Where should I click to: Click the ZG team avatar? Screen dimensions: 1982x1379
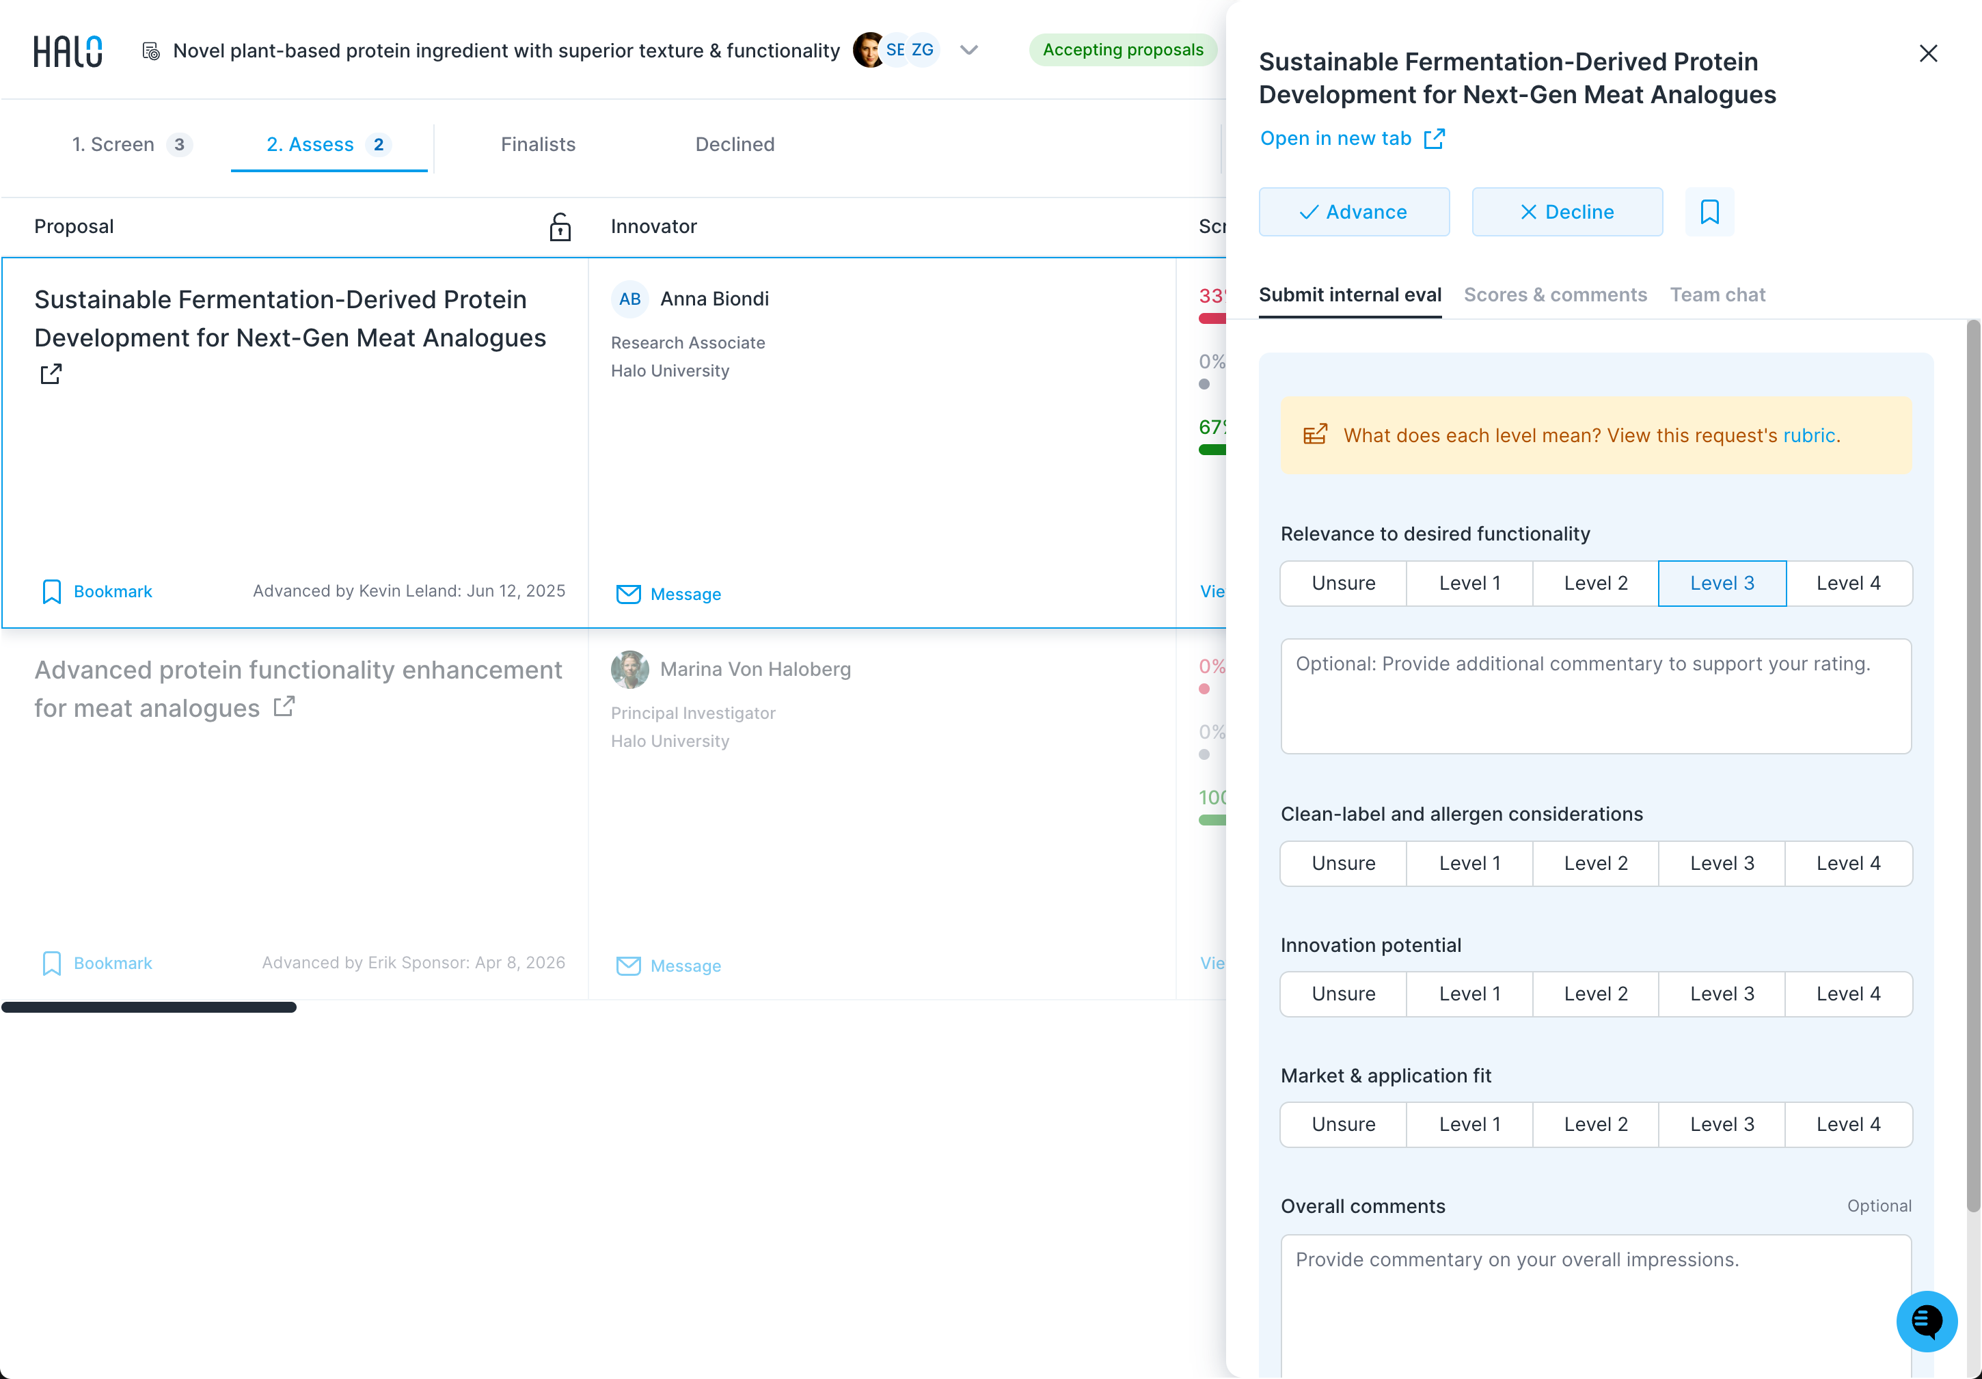pos(923,50)
